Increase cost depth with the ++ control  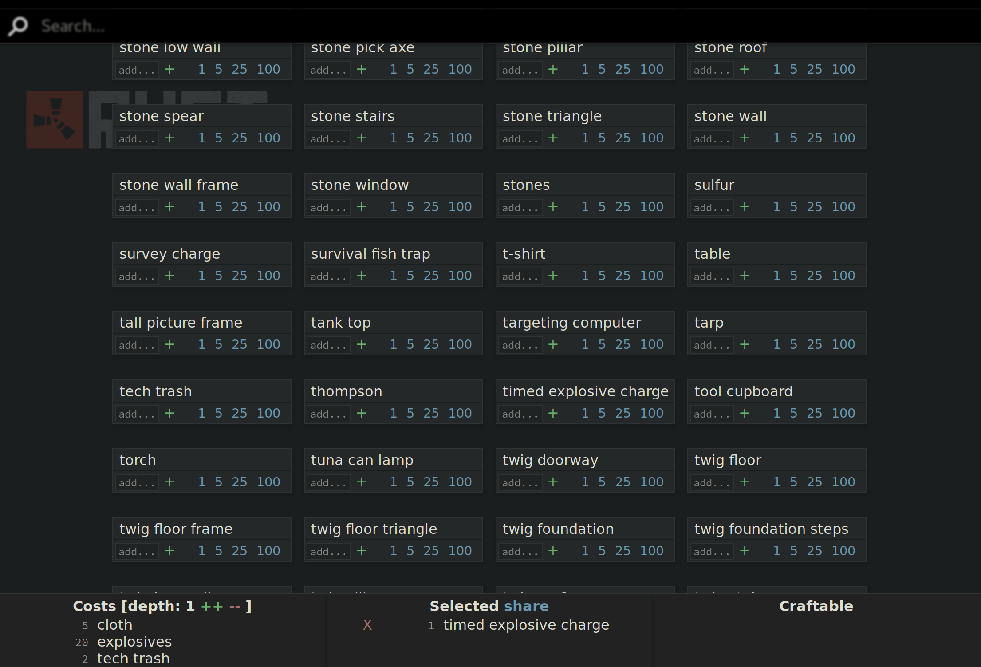(x=212, y=606)
